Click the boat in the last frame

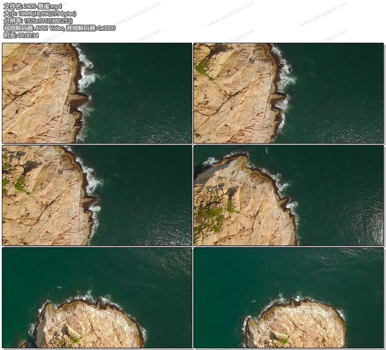click(254, 301)
